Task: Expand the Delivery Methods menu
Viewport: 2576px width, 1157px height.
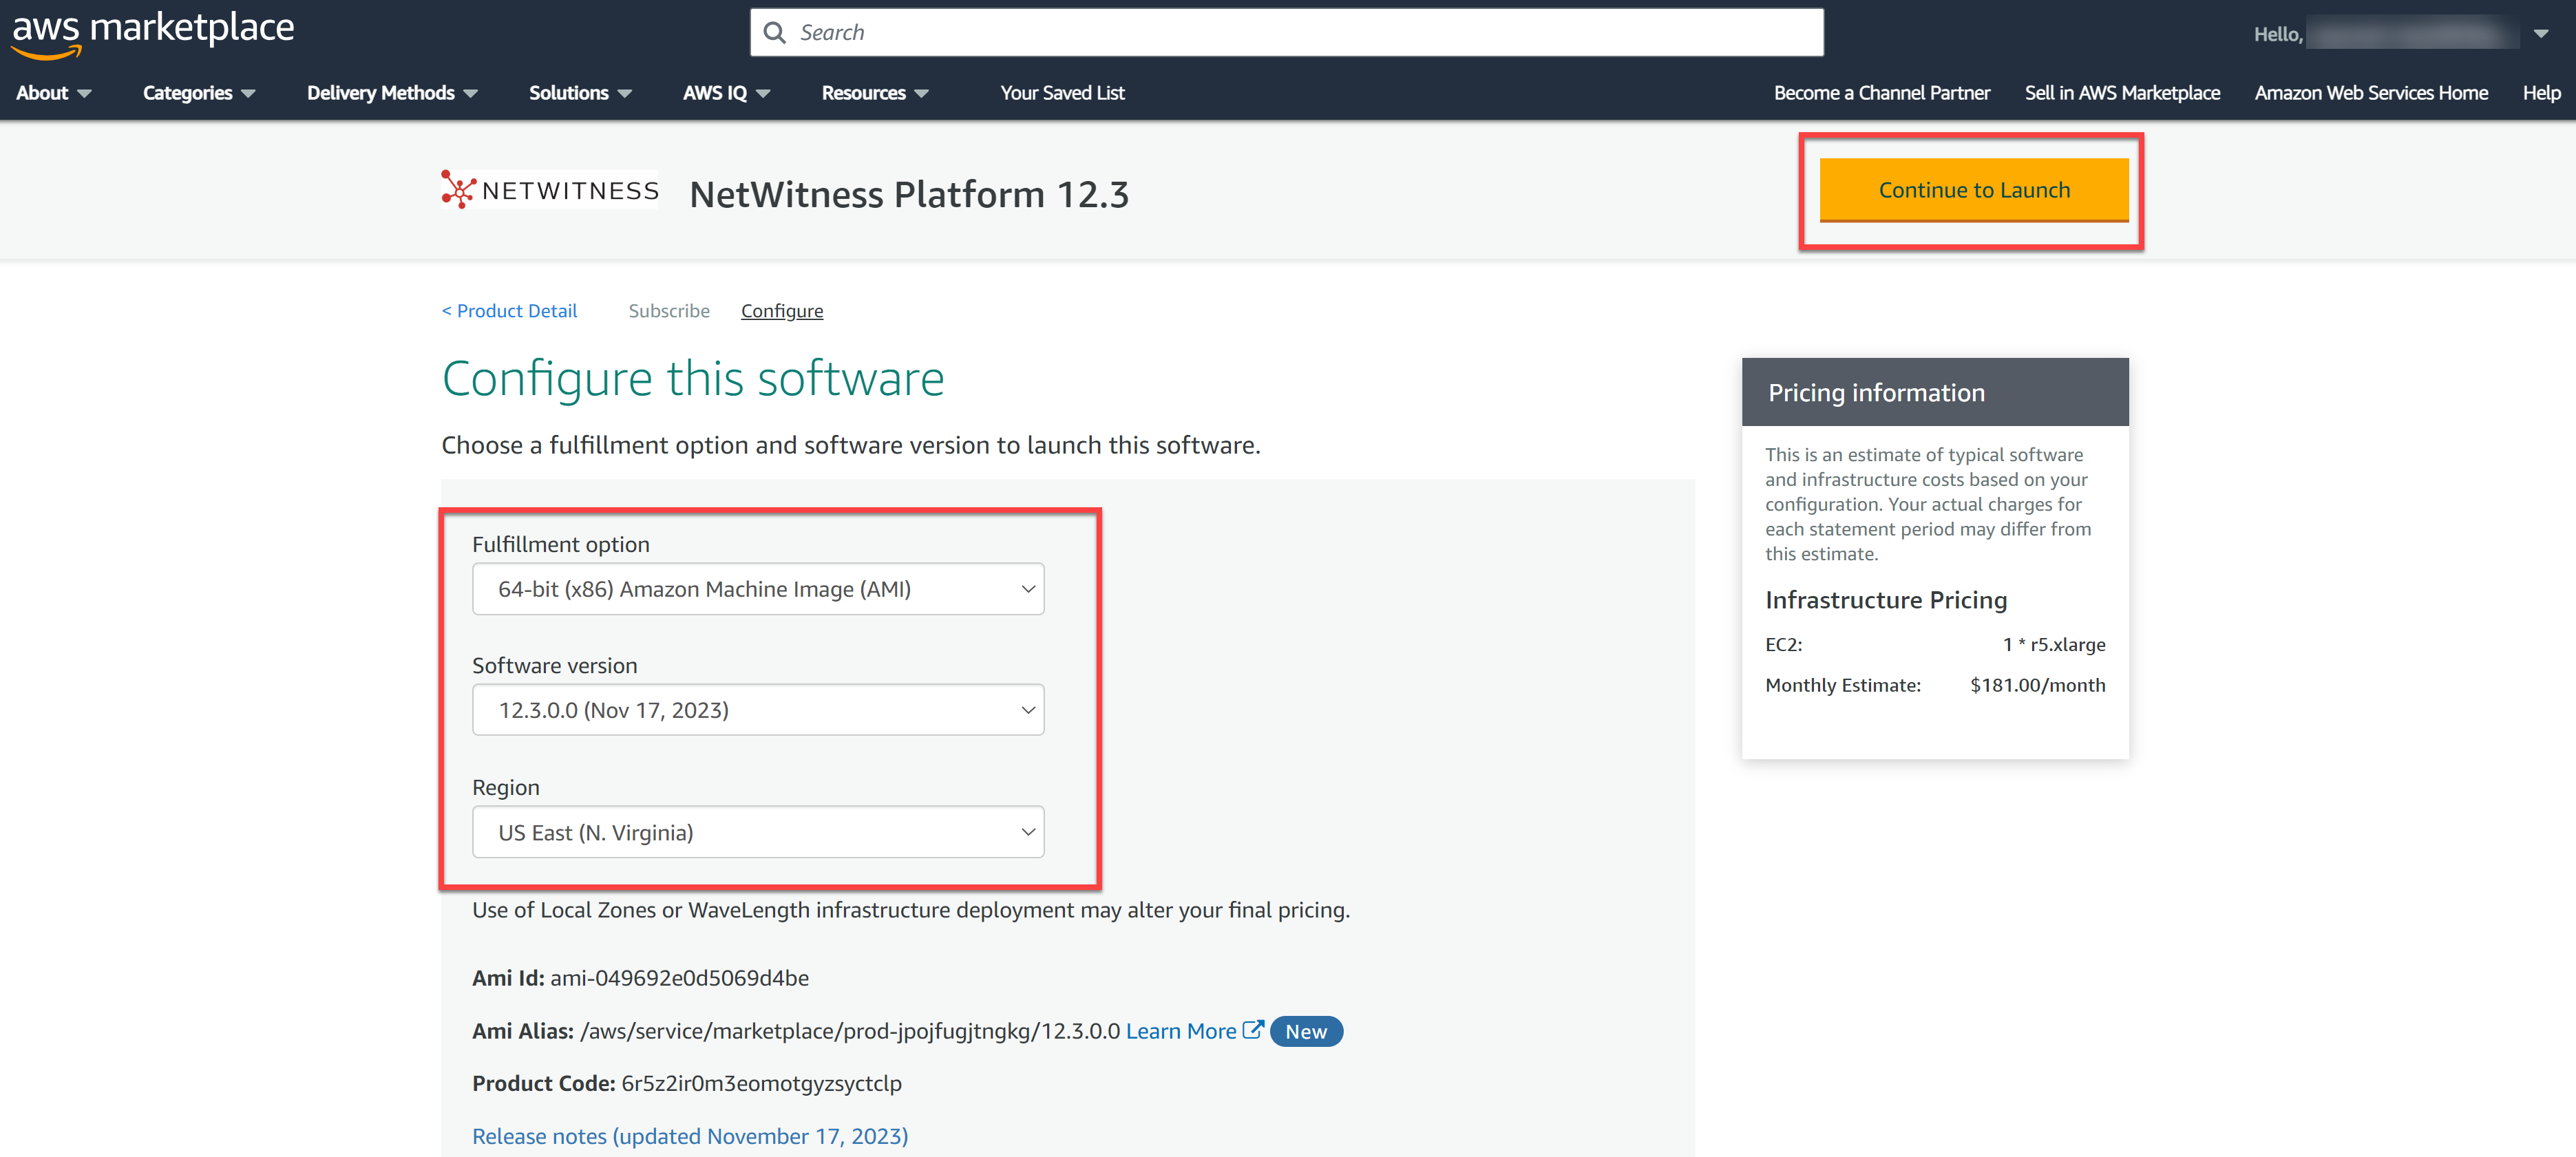Action: point(391,93)
